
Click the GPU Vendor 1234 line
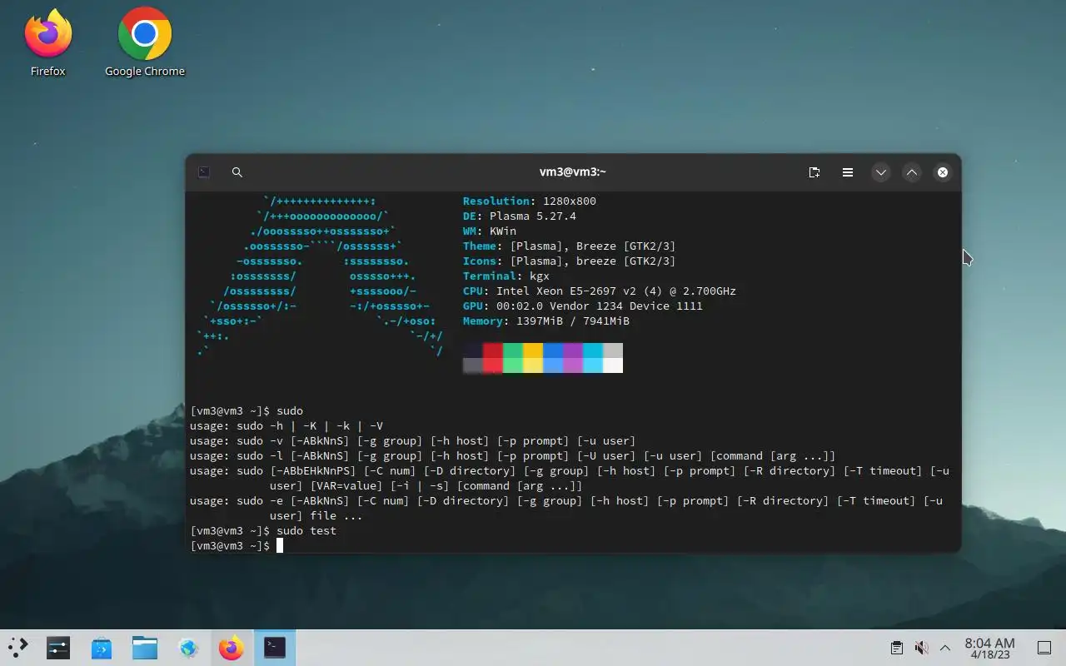click(583, 306)
